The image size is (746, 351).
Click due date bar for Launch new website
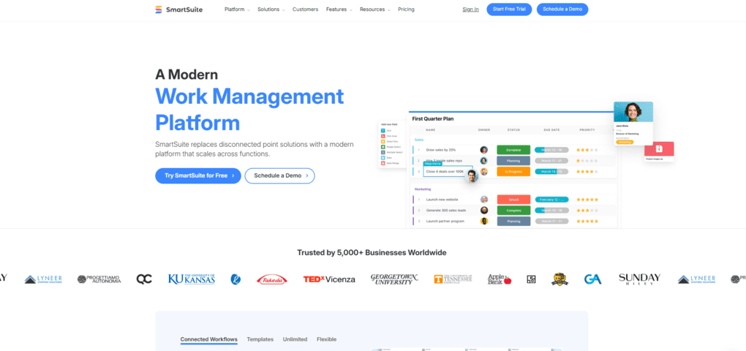[x=551, y=200]
